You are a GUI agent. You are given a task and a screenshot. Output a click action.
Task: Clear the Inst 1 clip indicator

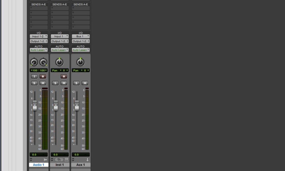(66, 88)
